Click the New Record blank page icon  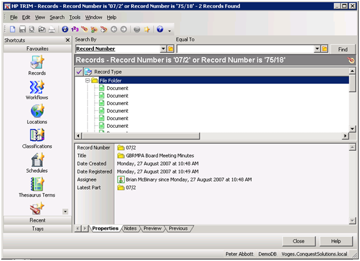pyautogui.click(x=13, y=29)
